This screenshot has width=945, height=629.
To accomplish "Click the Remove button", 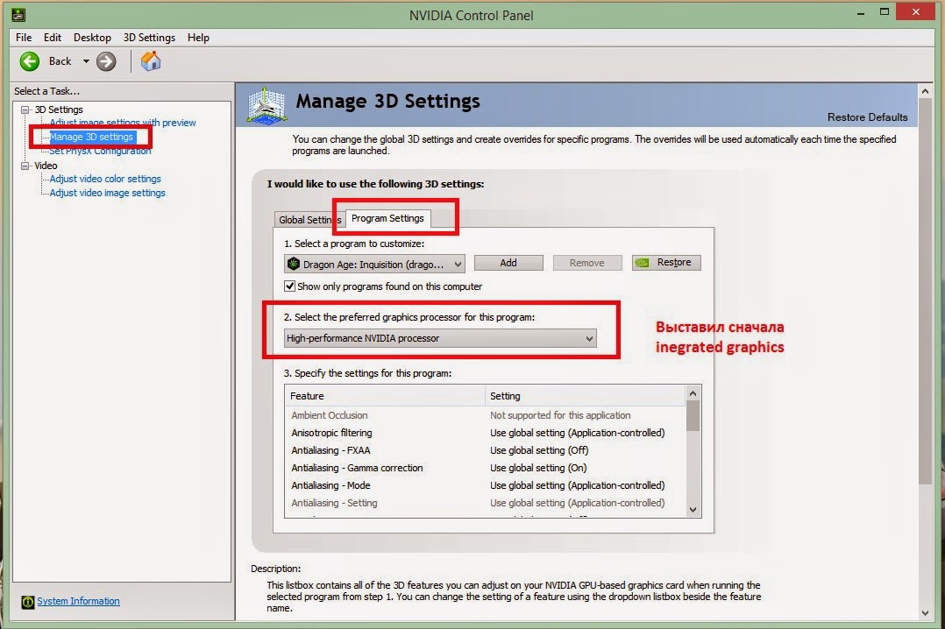I will click(x=587, y=263).
